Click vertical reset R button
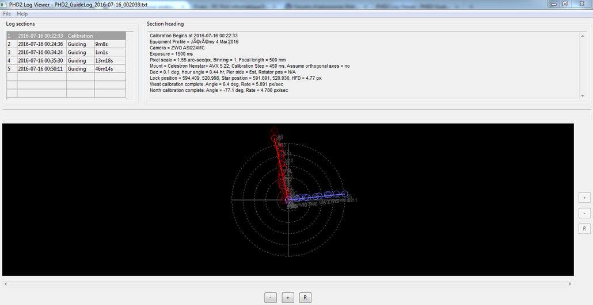The width and height of the screenshot is (593, 305). [584, 229]
